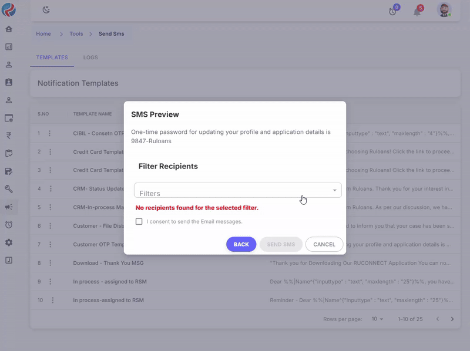Switch to the LOGS tab

[x=90, y=58]
